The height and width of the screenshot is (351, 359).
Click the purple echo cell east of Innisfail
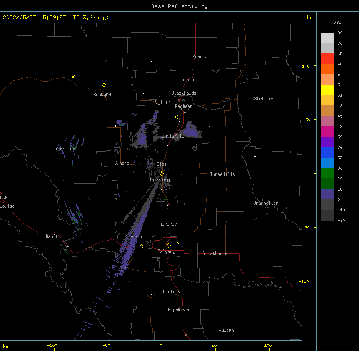(191, 130)
